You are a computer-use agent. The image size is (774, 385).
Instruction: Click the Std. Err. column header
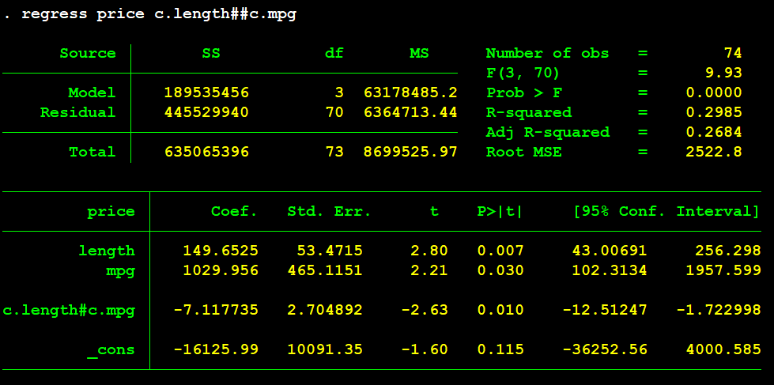(329, 212)
